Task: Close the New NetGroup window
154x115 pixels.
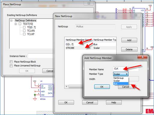Action: click(136, 15)
